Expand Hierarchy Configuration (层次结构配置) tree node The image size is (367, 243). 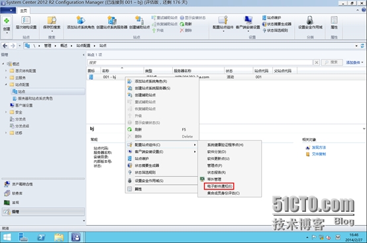point(6,71)
